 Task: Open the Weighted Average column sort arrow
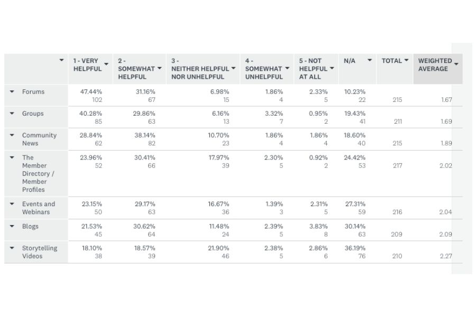pyautogui.click(x=456, y=64)
